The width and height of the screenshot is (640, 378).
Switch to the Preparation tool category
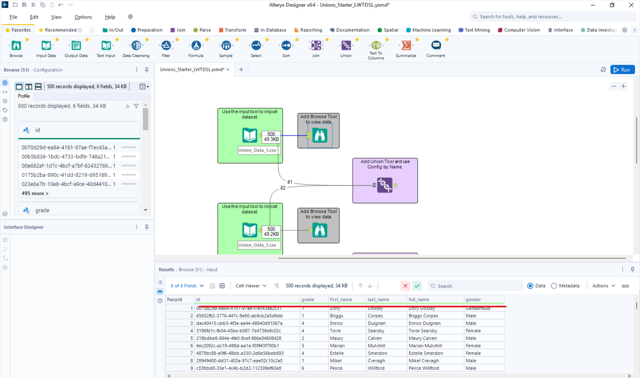(x=147, y=30)
